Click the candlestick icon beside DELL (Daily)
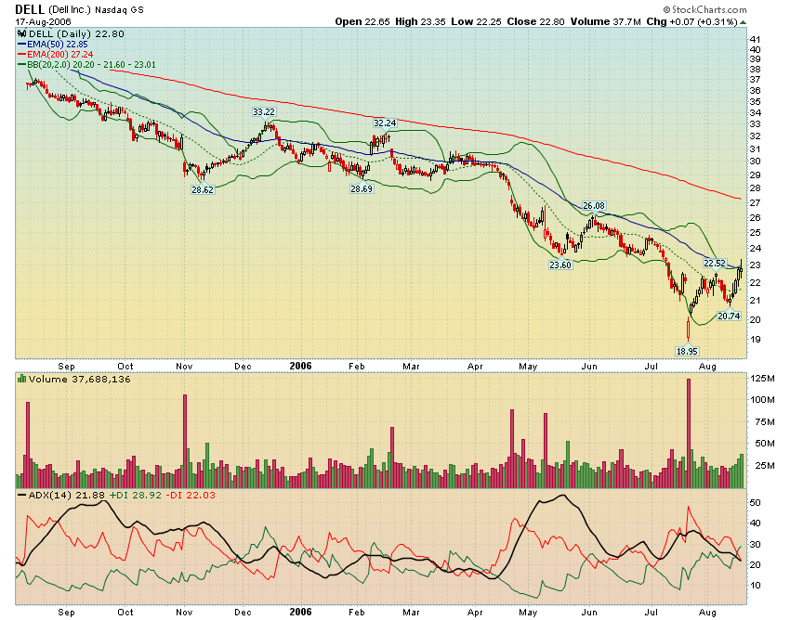This screenshot has width=790, height=620. click(x=21, y=34)
